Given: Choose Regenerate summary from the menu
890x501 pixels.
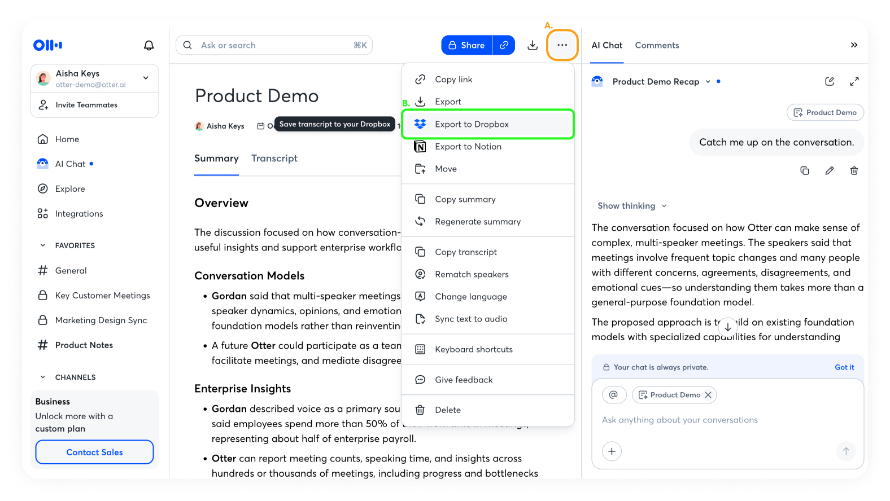Looking at the screenshot, I should (x=488, y=222).
